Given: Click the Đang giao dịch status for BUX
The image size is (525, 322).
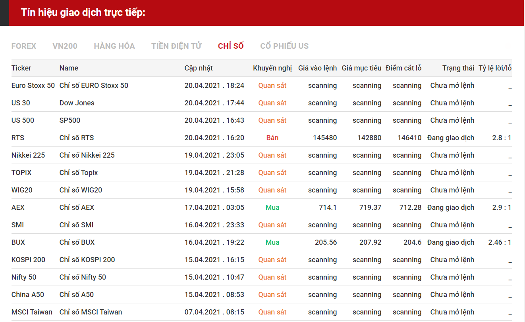Looking at the screenshot, I should pos(451,242).
